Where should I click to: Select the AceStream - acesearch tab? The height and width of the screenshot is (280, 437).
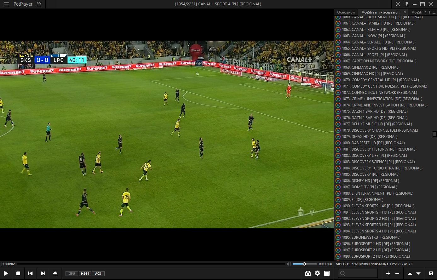380,12
